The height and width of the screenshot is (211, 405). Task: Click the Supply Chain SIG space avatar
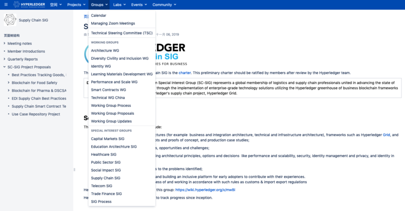[x=9, y=20]
